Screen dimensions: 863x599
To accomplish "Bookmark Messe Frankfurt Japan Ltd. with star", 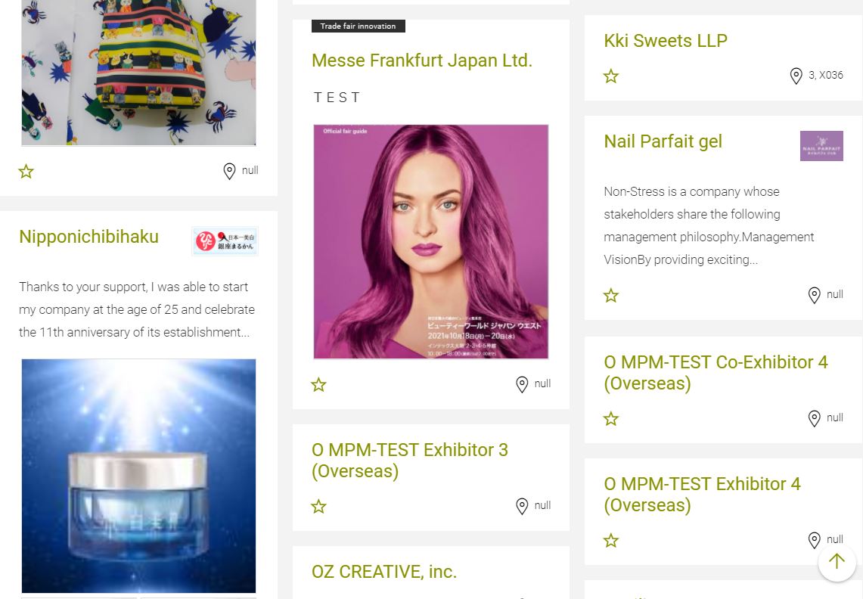I will click(318, 384).
